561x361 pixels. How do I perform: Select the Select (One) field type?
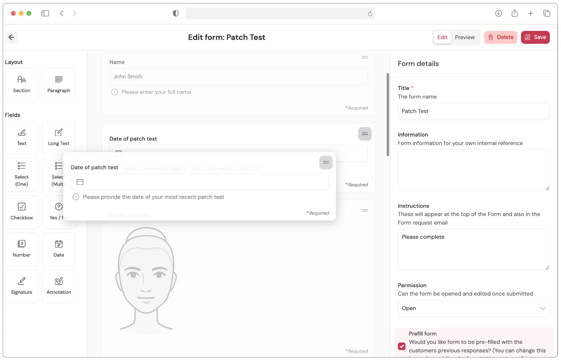coord(22,175)
